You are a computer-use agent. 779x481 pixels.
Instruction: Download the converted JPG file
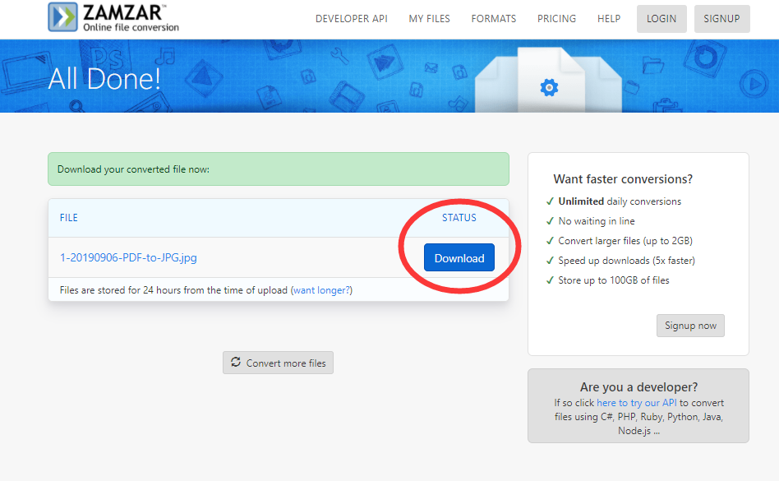[459, 257]
